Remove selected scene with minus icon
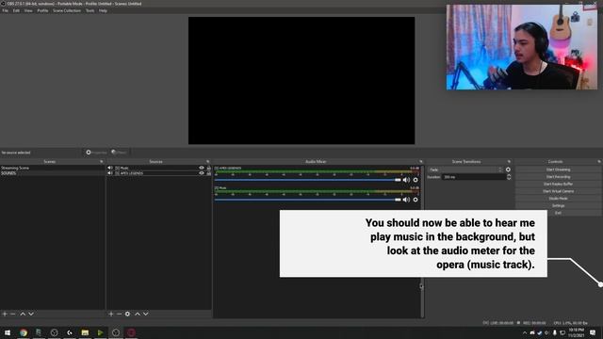The height and width of the screenshot is (339, 603). point(12,314)
